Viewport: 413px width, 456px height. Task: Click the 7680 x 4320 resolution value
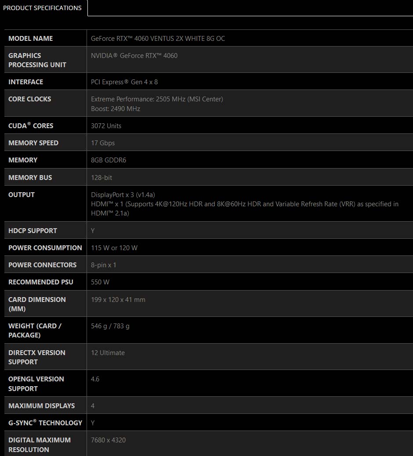pyautogui.click(x=108, y=440)
